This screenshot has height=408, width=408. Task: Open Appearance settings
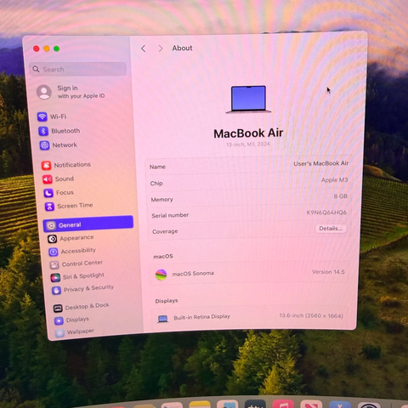click(71, 238)
